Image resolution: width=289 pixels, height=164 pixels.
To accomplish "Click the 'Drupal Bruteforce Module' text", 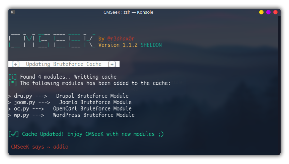I will coord(92,96).
